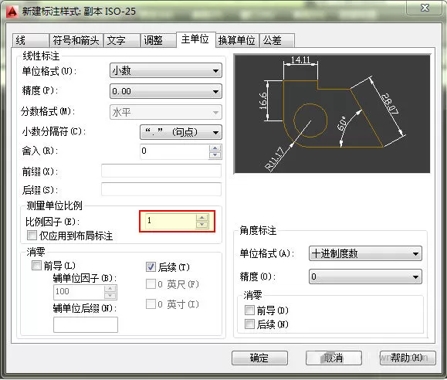Click the 取消 button
Screen dimensions: 447x380
click(334, 358)
